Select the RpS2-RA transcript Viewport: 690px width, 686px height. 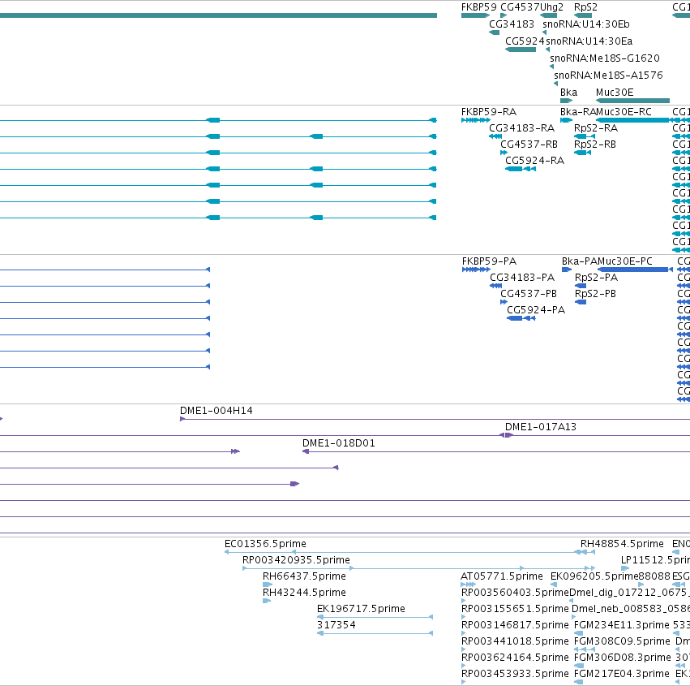585,136
